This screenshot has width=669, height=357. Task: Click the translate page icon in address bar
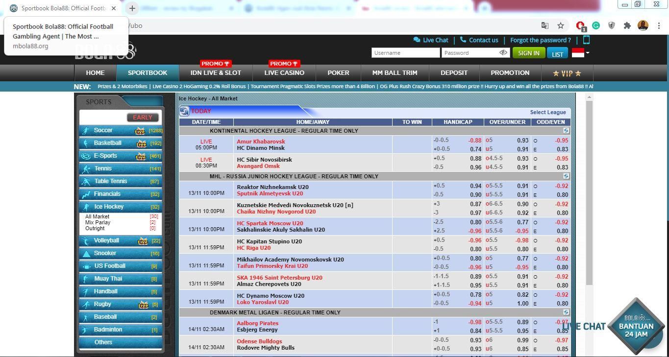pyautogui.click(x=545, y=25)
